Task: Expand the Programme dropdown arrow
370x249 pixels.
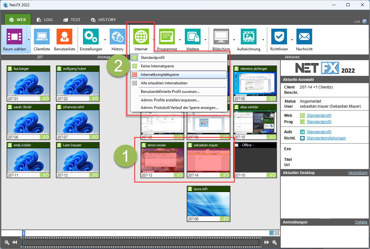Action: tap(180, 40)
